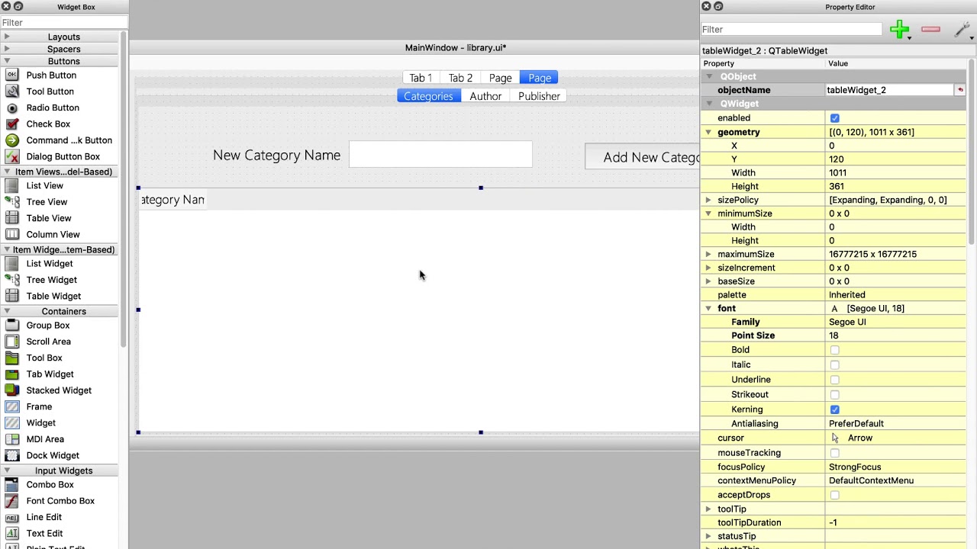Open the Publisher sub-tab
This screenshot has width=977, height=549.
tap(539, 96)
